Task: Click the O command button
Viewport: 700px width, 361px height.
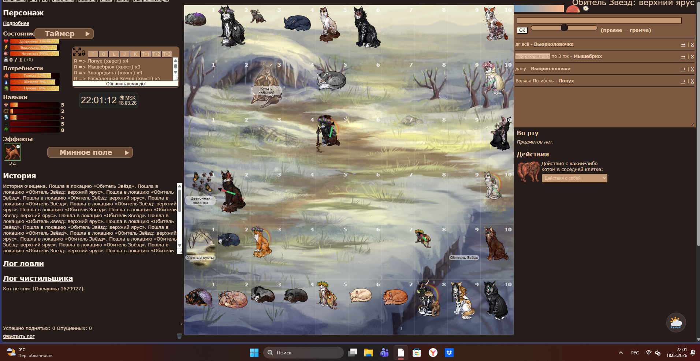Action: click(x=104, y=54)
